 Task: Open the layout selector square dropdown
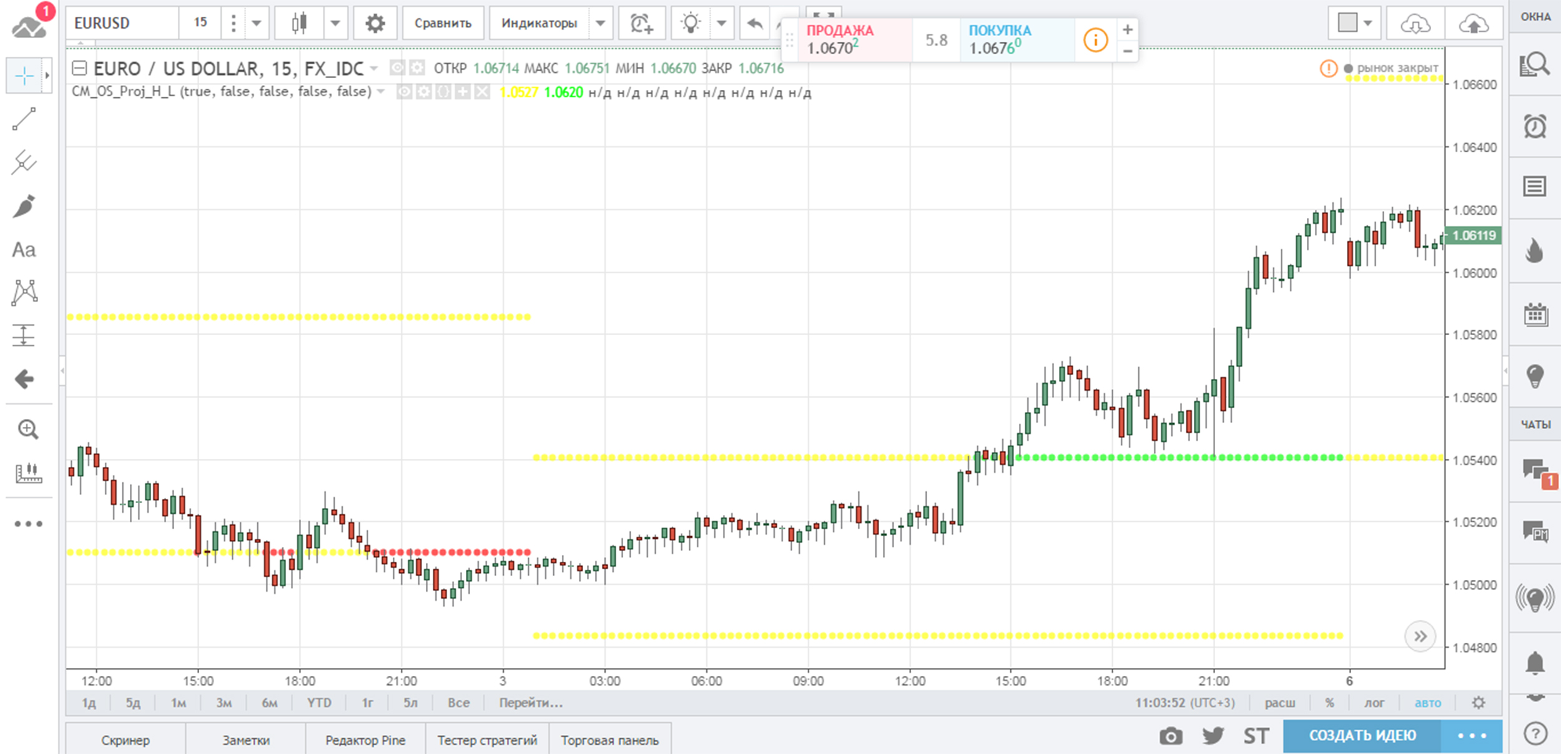pyautogui.click(x=1354, y=24)
